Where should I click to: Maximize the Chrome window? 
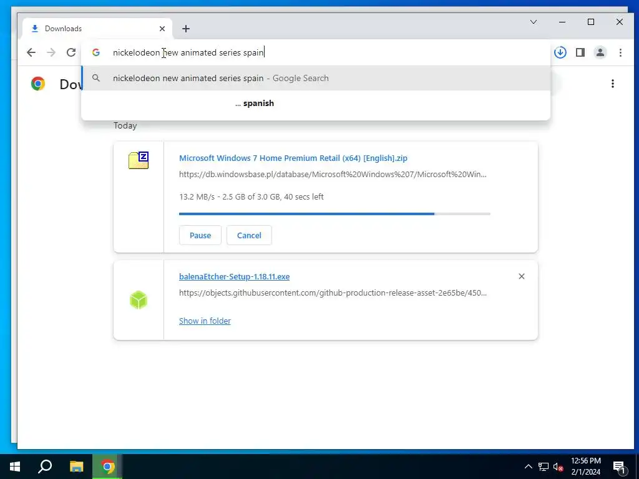point(591,22)
